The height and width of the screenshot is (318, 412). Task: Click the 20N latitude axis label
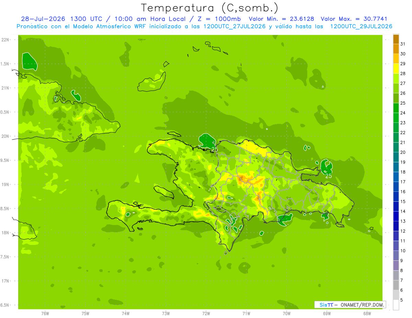(5, 136)
